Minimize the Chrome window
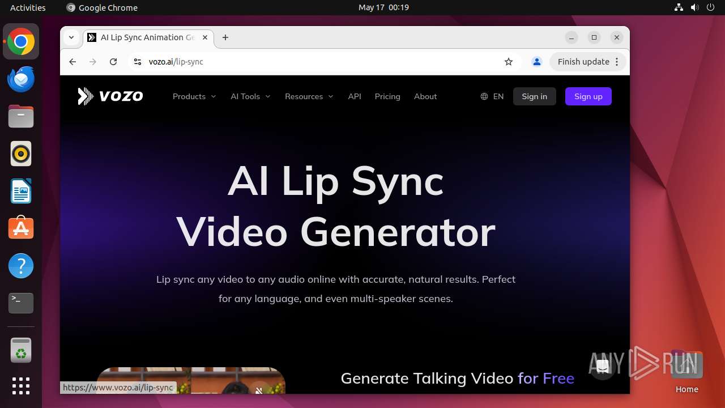Screen dimensions: 725x408 click(x=572, y=37)
